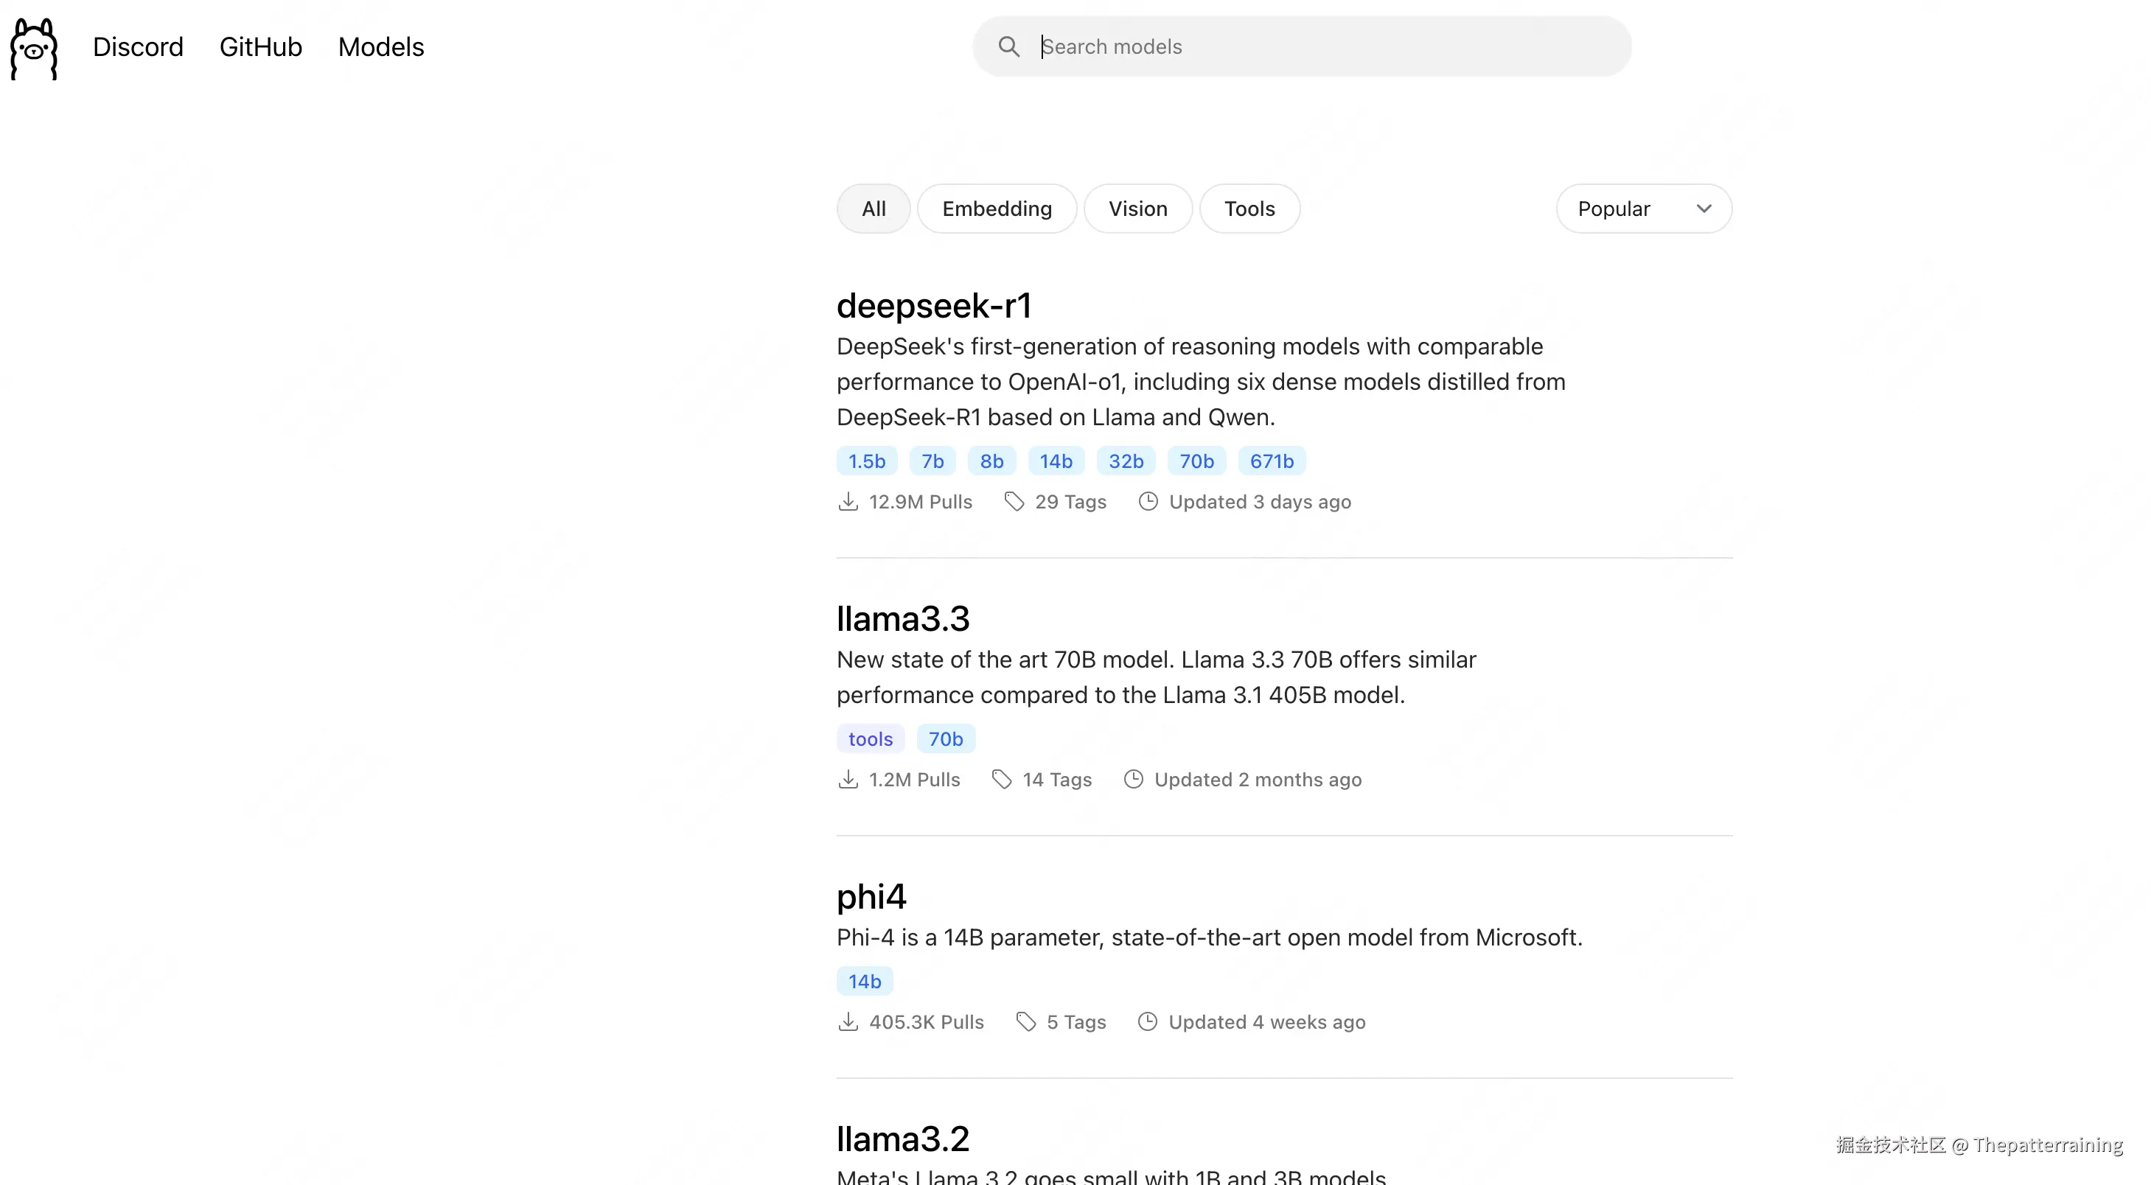Screen dimensions: 2151x1185
Task: Open the GitHub link
Action: coord(259,48)
